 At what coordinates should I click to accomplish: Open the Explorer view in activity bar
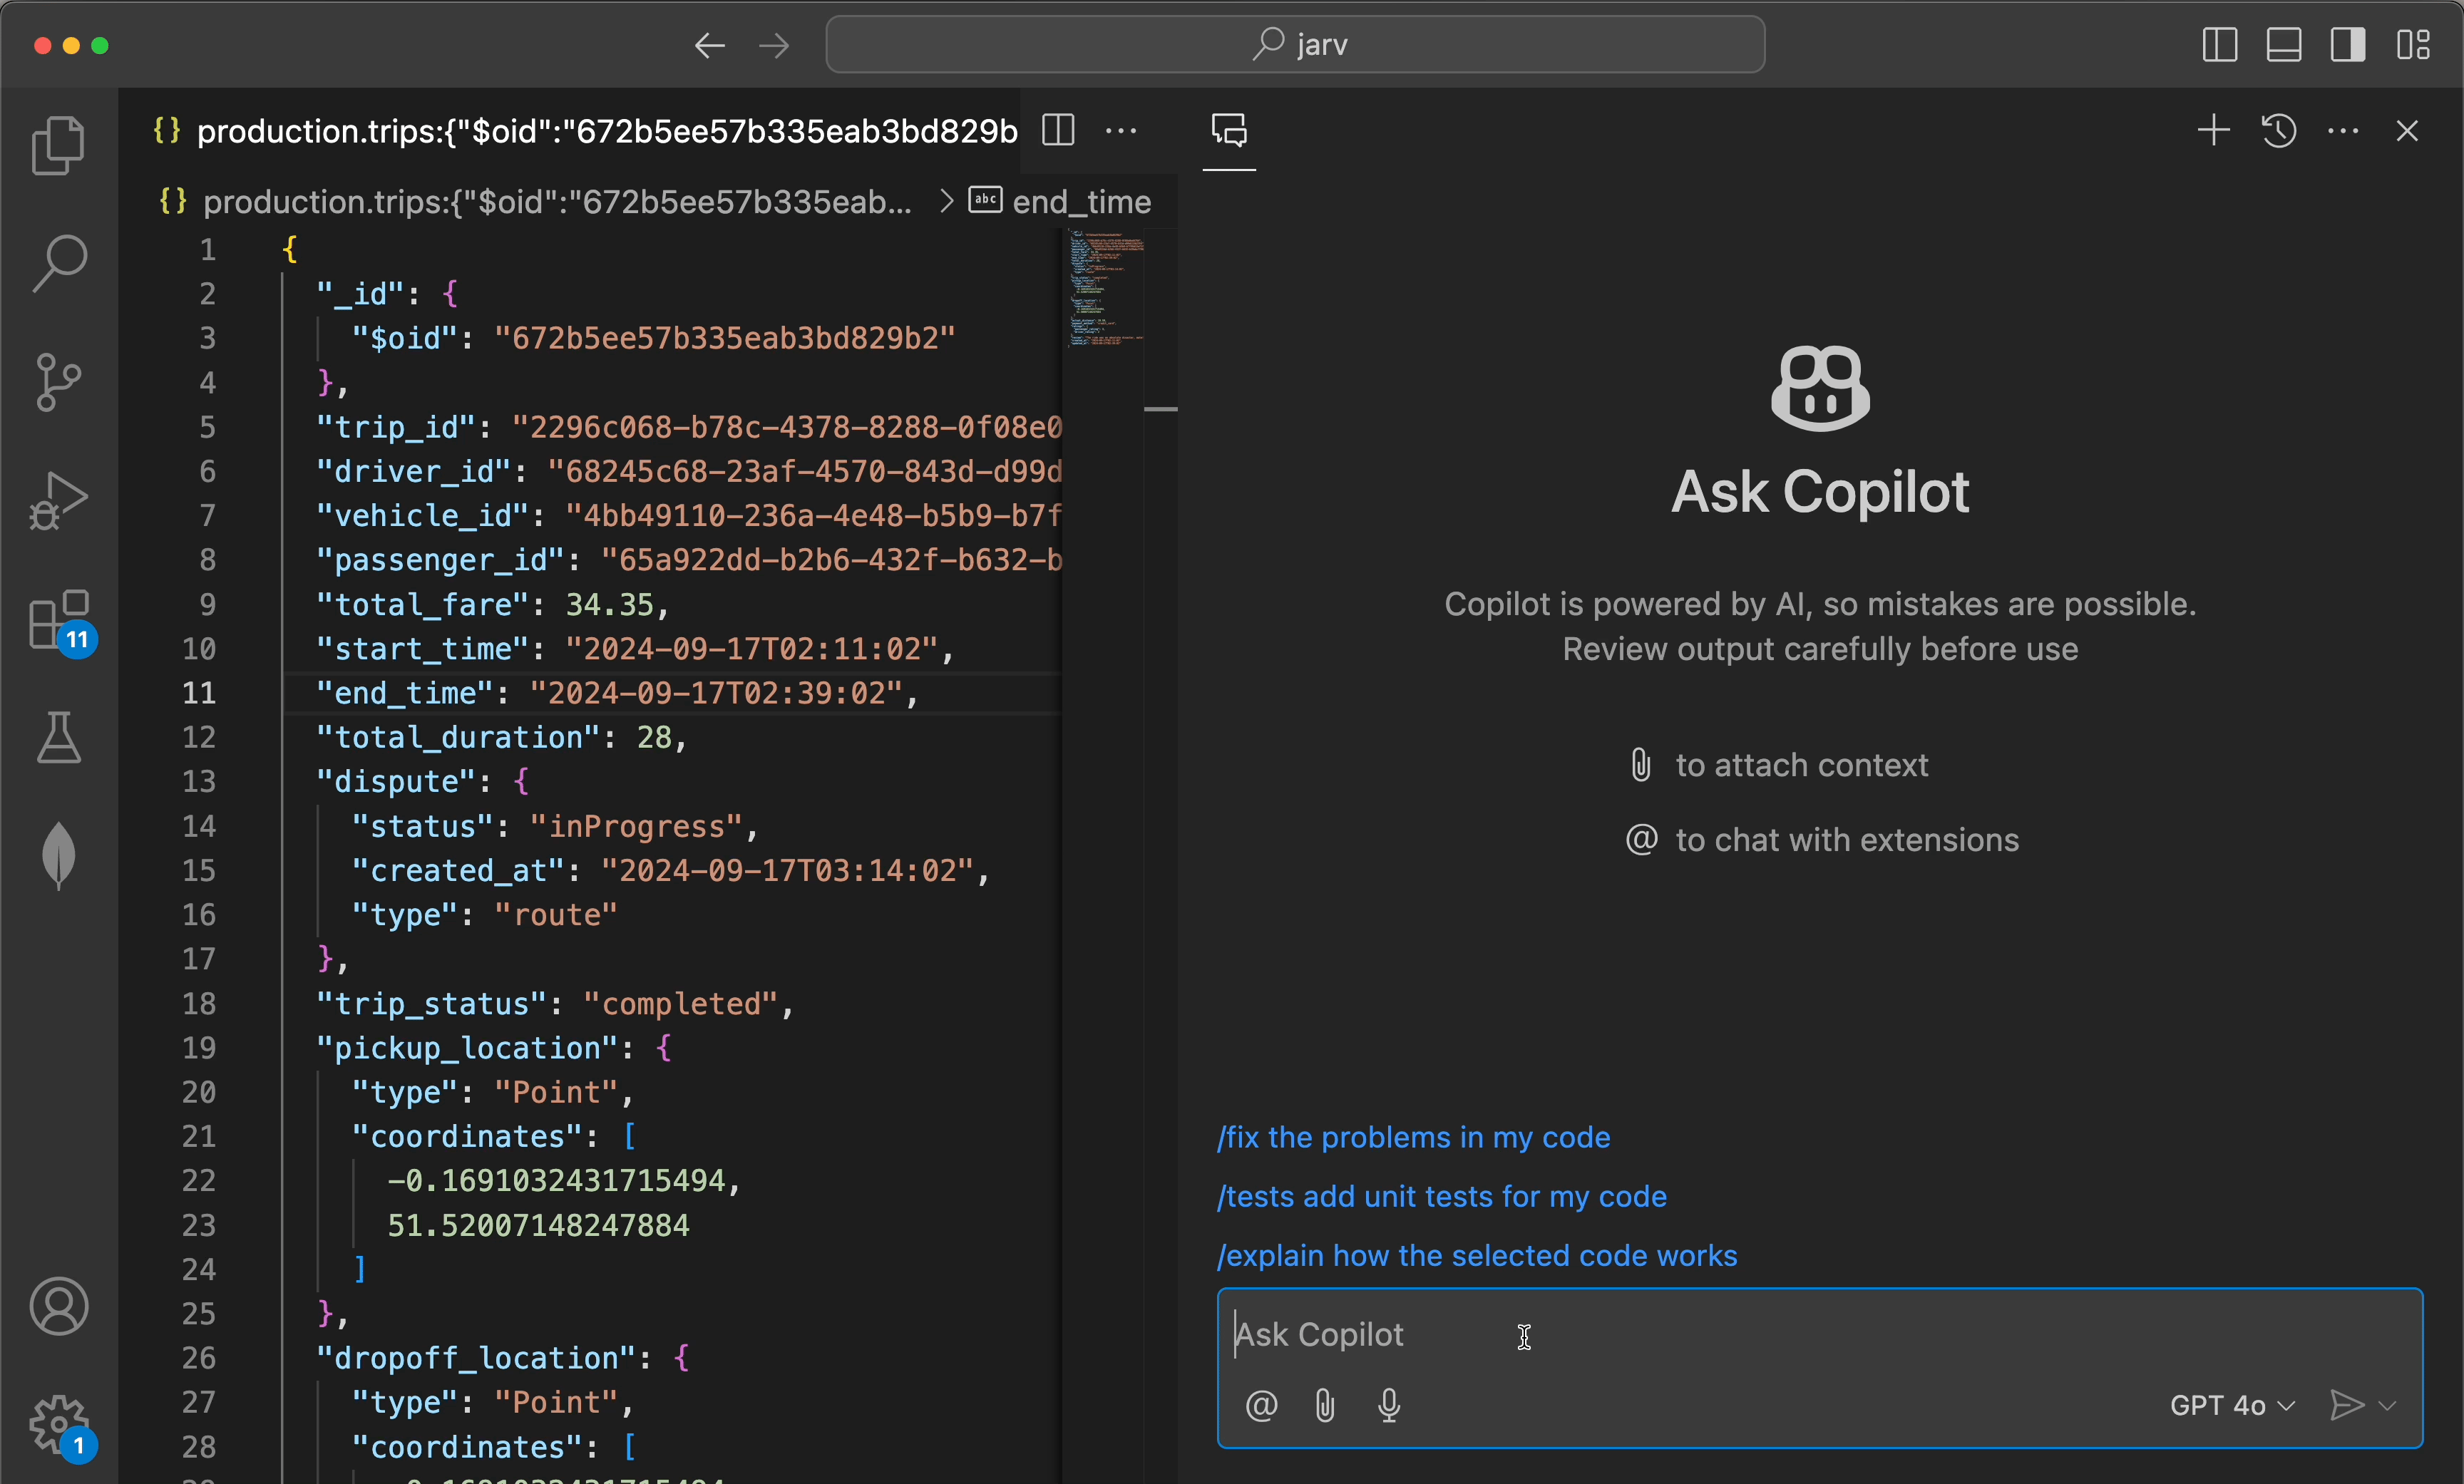[58, 146]
